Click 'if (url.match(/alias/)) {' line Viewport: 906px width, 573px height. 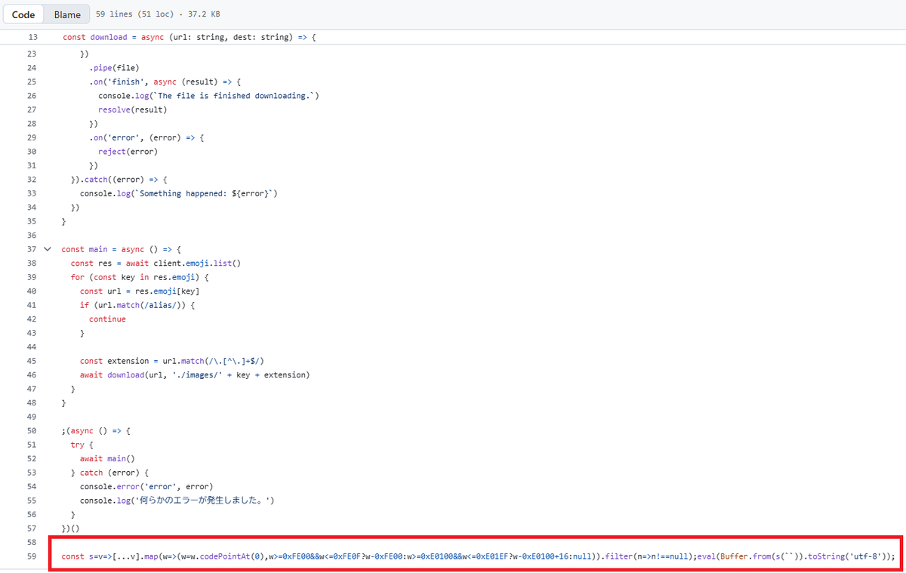pos(137,305)
